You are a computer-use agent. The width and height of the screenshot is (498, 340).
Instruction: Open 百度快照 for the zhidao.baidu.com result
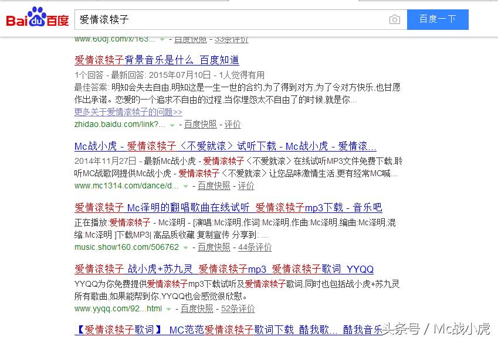point(201,124)
